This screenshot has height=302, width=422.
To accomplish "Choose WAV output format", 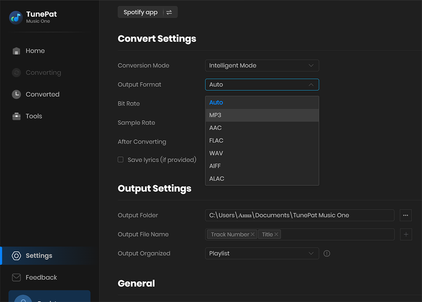I will [262, 153].
